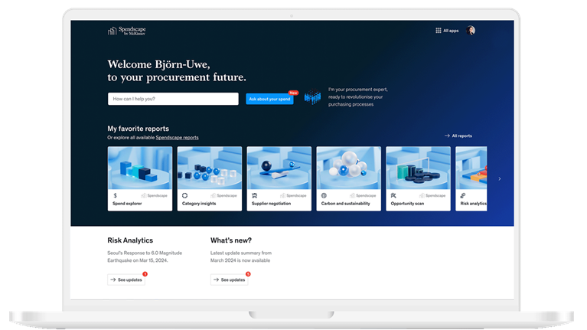Screen dimensions: 587x330
Task: Click 'See updates' under Risk Analytics
Action: pos(126,279)
